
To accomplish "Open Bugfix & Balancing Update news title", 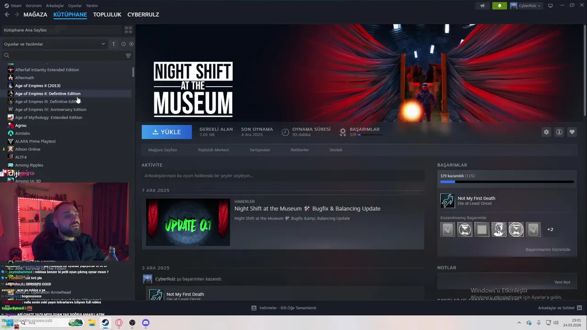I will tap(307, 209).
